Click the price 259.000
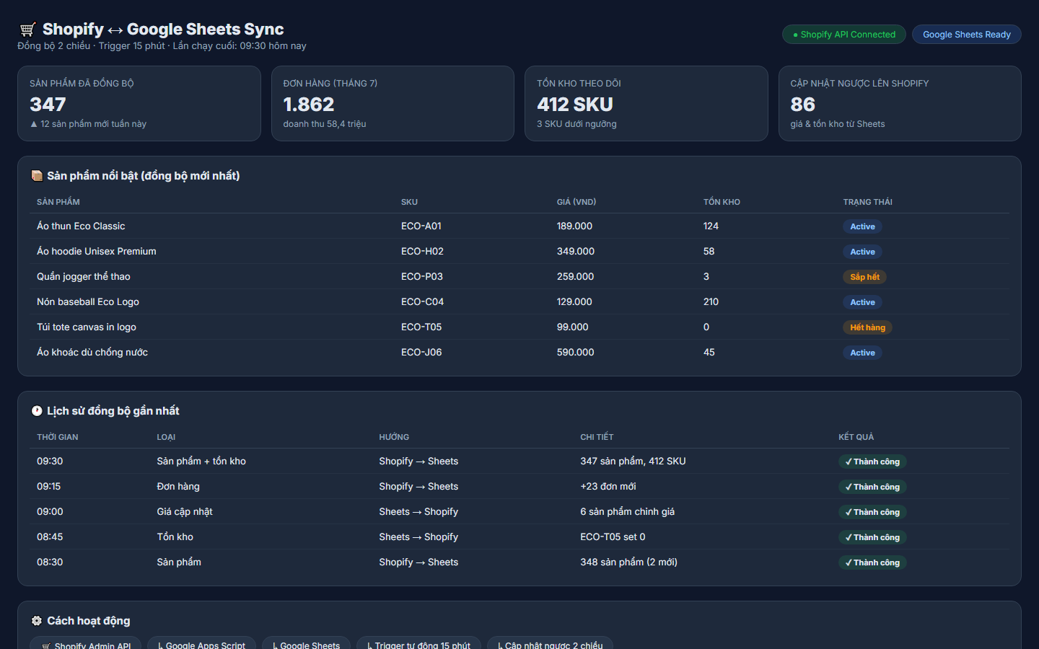 click(576, 277)
